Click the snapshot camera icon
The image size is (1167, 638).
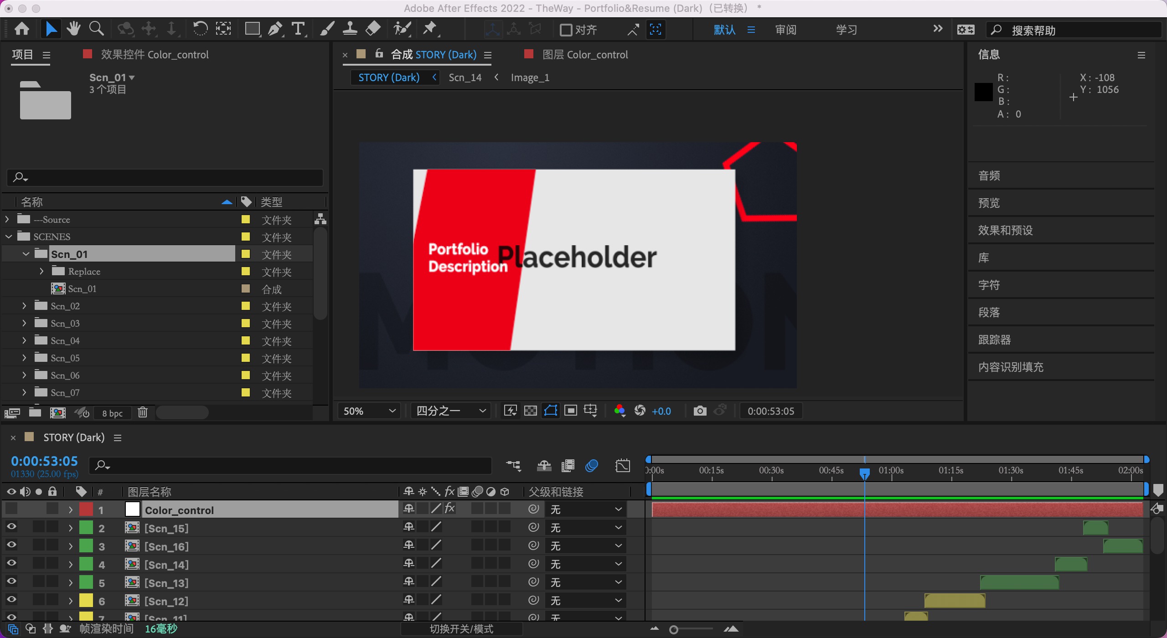point(700,411)
